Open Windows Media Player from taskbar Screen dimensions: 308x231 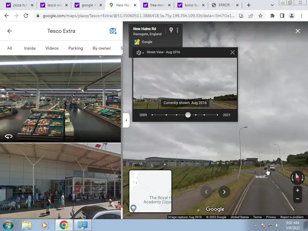45,225
